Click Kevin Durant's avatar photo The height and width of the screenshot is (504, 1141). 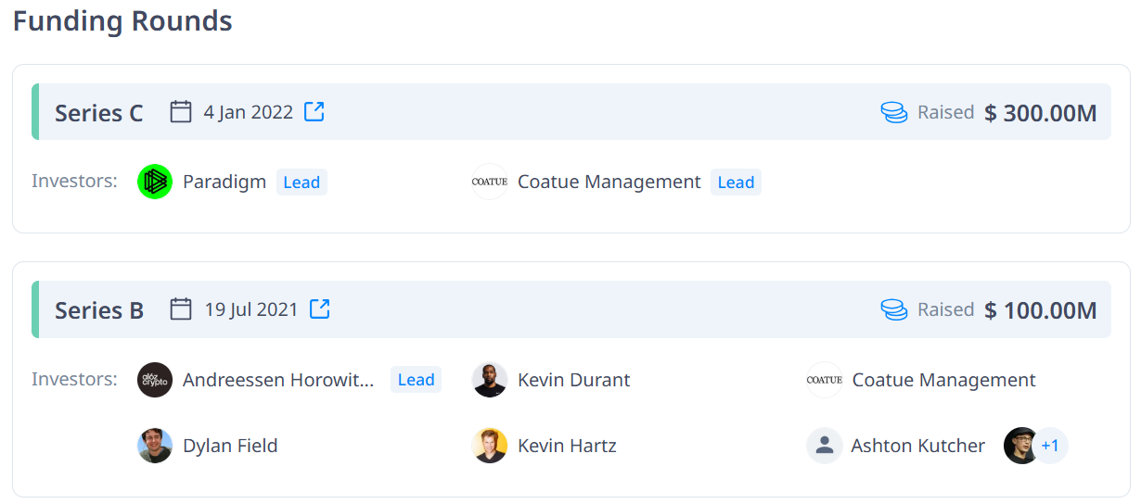tap(489, 380)
